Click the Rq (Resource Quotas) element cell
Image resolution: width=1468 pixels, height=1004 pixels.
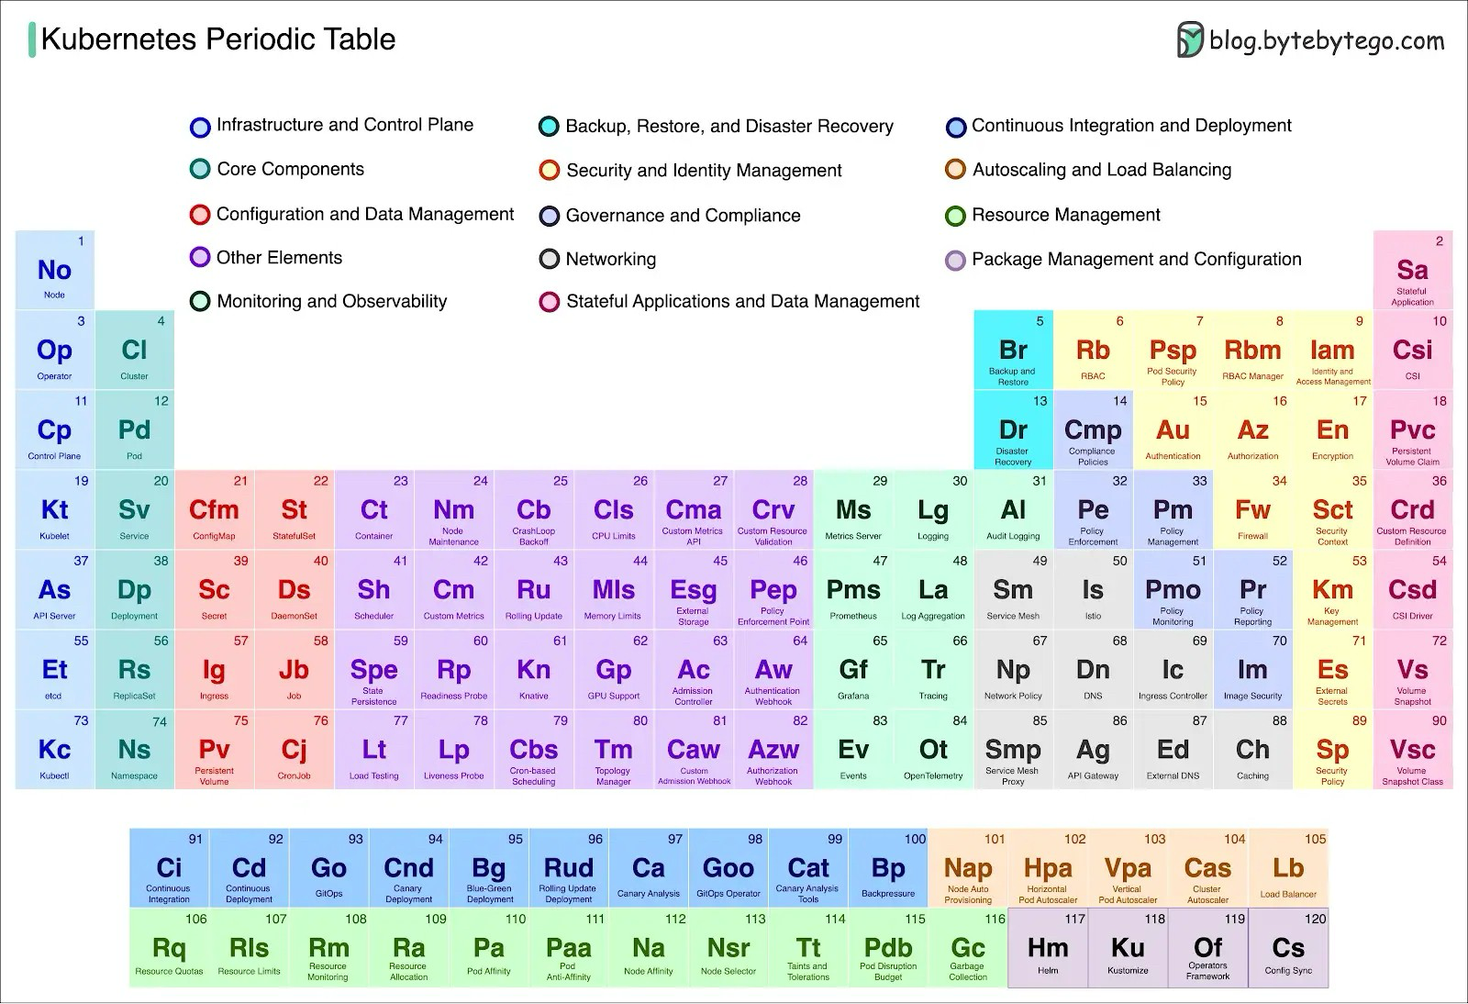(170, 947)
